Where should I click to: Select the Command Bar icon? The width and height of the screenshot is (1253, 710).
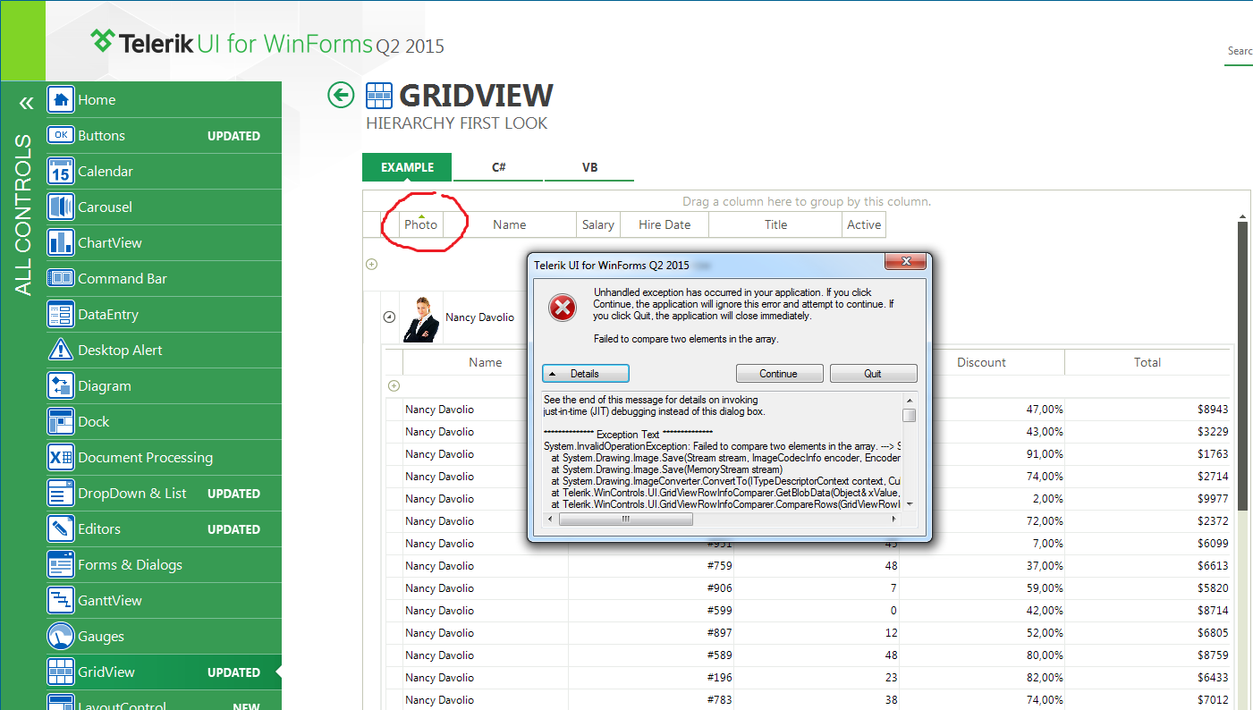[61, 278]
